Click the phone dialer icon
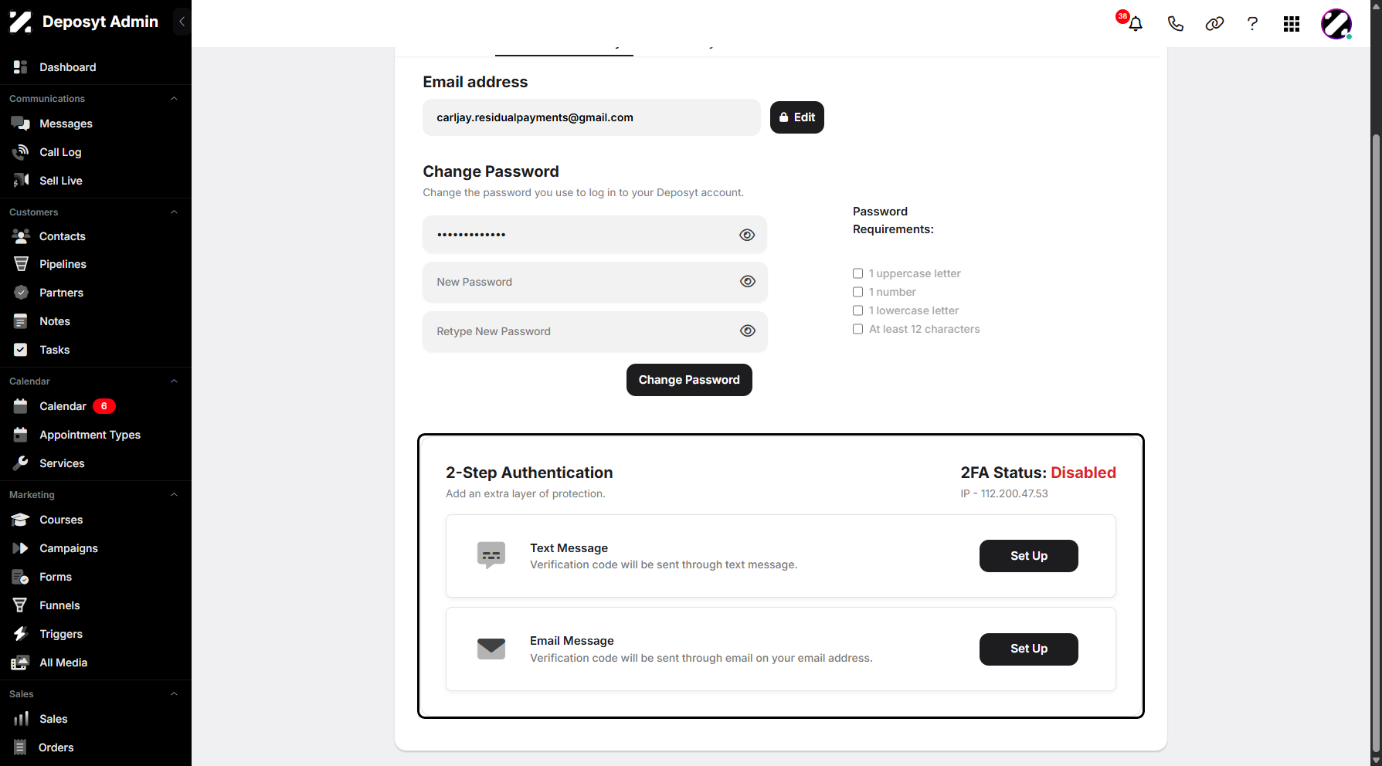 tap(1175, 24)
